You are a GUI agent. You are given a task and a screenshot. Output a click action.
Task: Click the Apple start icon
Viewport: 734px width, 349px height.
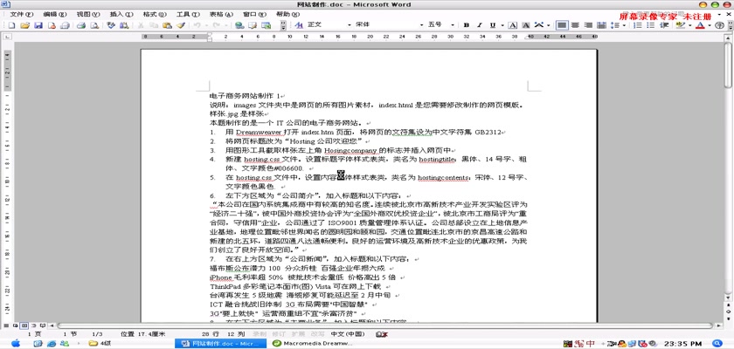click(16, 344)
